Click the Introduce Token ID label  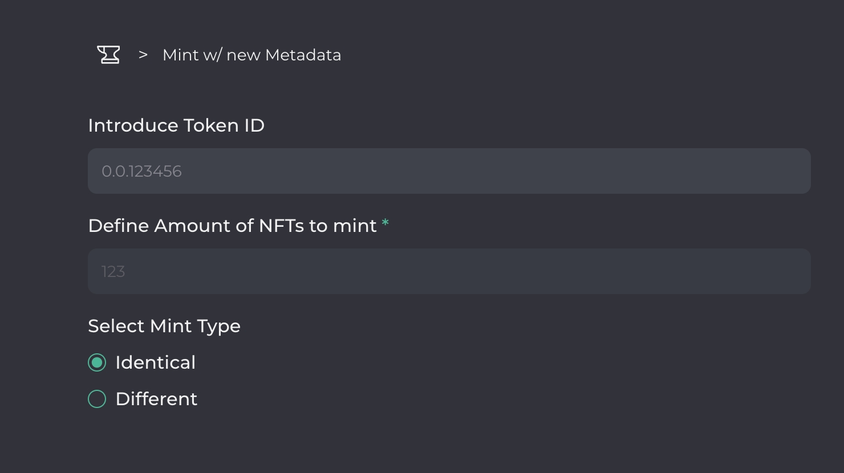pos(176,125)
